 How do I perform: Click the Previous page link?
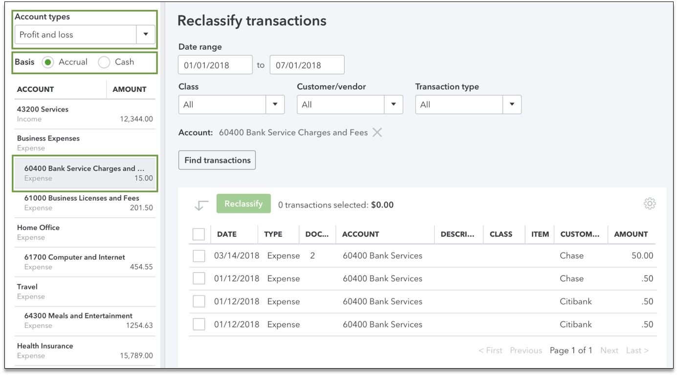pyautogui.click(x=526, y=351)
